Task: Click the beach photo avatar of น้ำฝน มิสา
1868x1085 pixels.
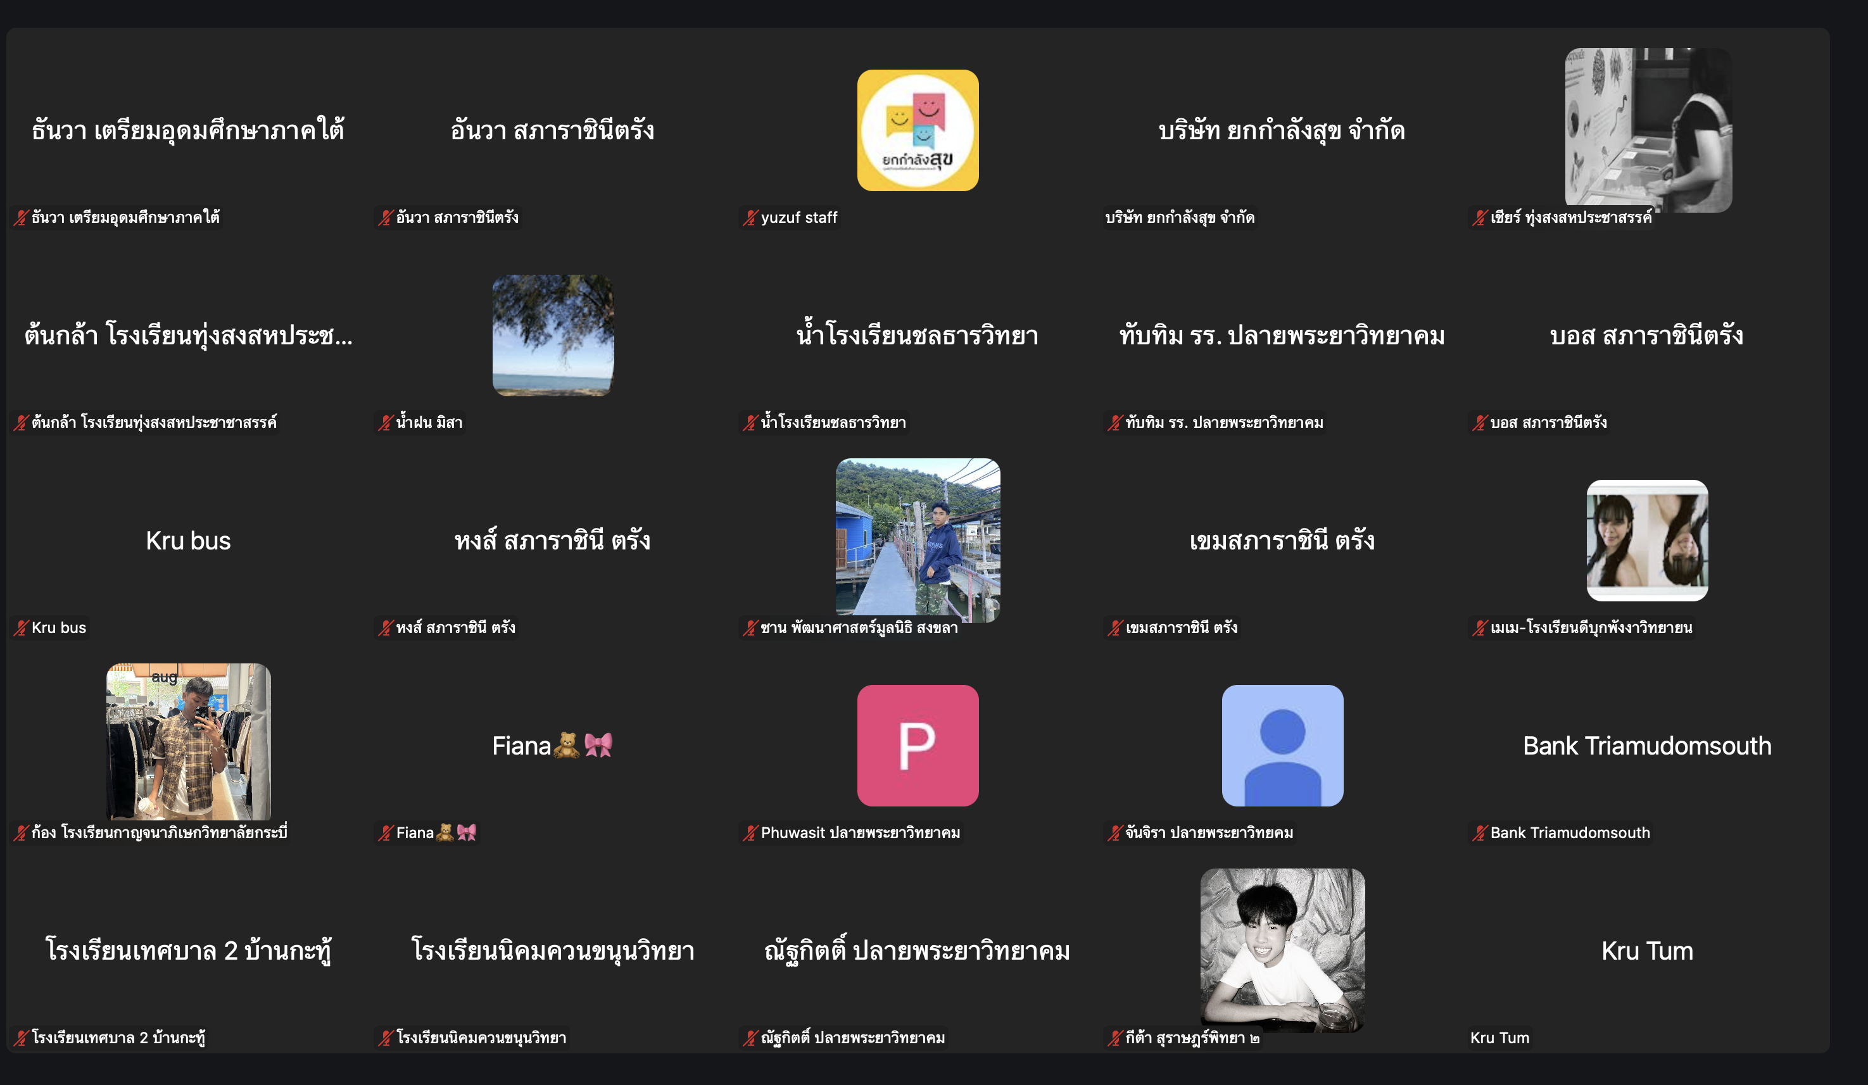Action: [x=552, y=335]
